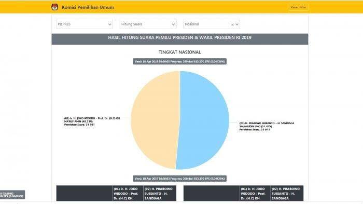This screenshot has height=204, width=363.
Task: Click right table's (01) Joko Widodo column header
Action: (x=255, y=193)
